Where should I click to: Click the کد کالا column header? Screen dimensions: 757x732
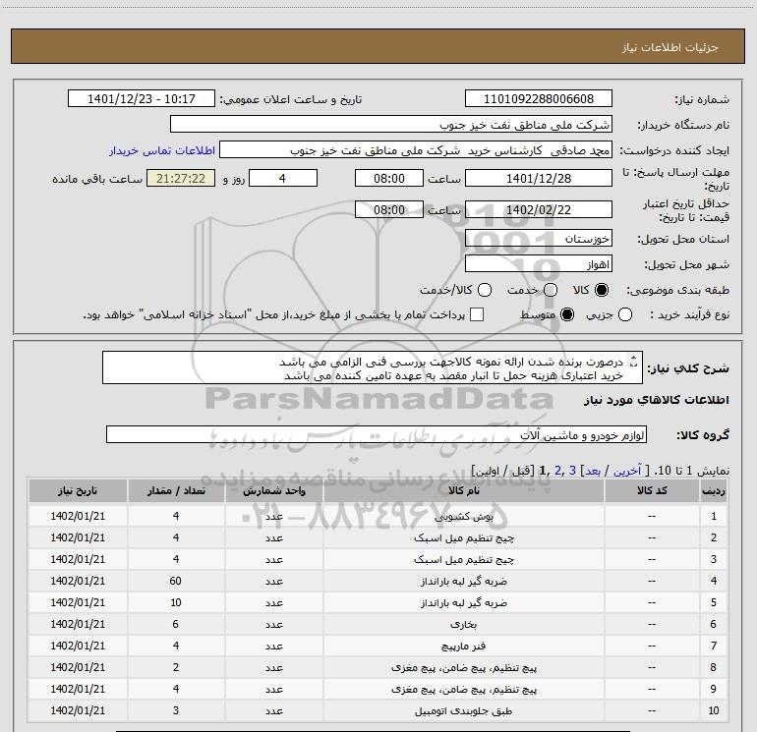pos(652,490)
